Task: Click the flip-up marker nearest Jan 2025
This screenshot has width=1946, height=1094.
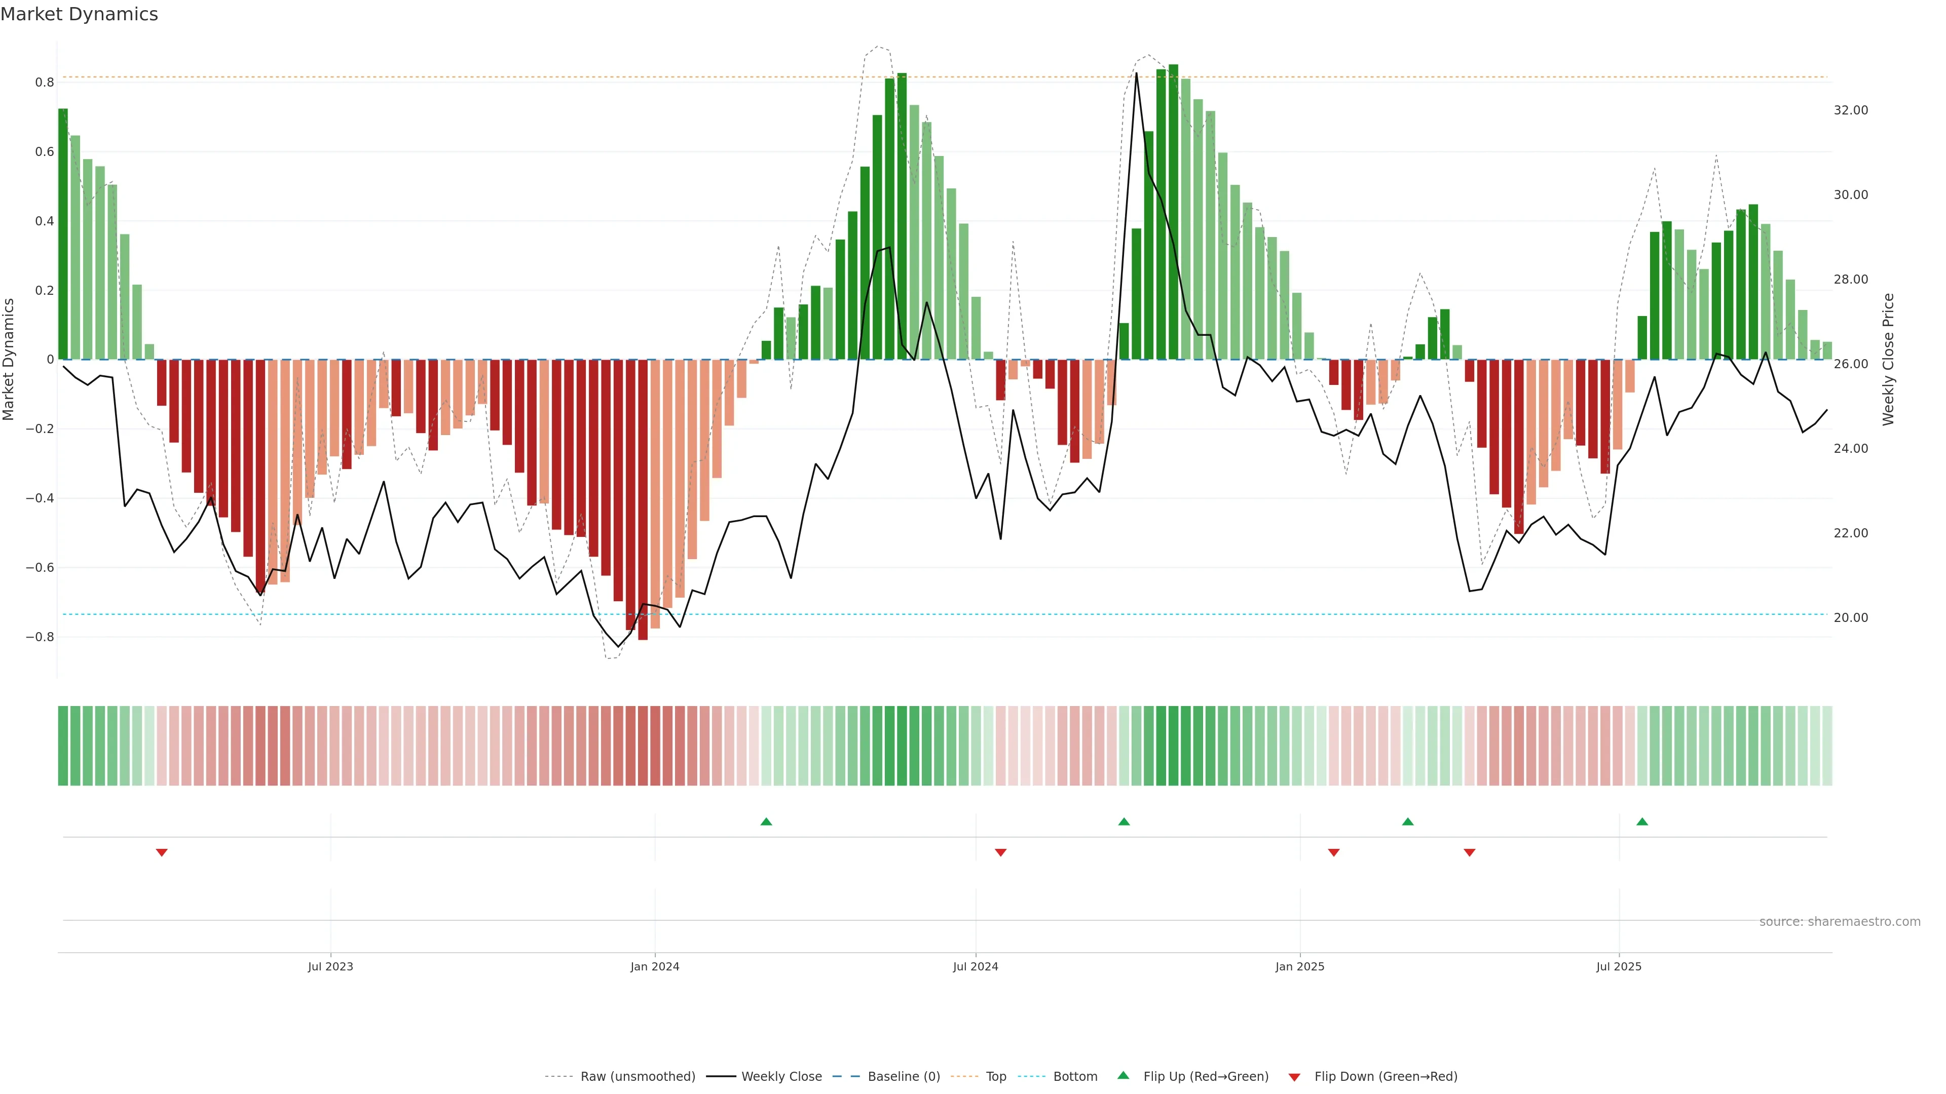Action: coord(1407,822)
